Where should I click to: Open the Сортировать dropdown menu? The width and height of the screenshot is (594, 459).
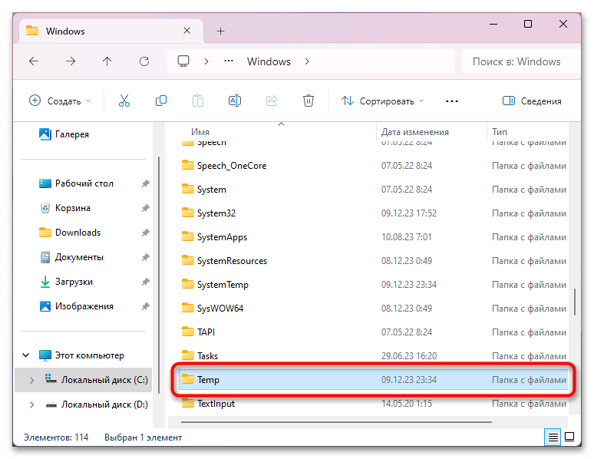[382, 101]
